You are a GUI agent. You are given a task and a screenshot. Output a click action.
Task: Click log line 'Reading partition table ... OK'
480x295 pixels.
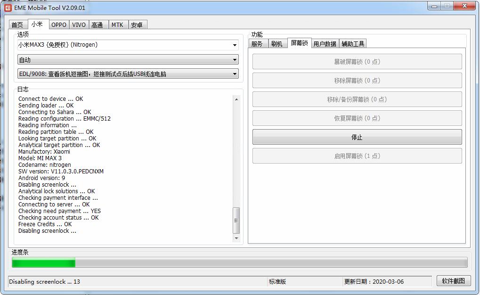(56, 132)
